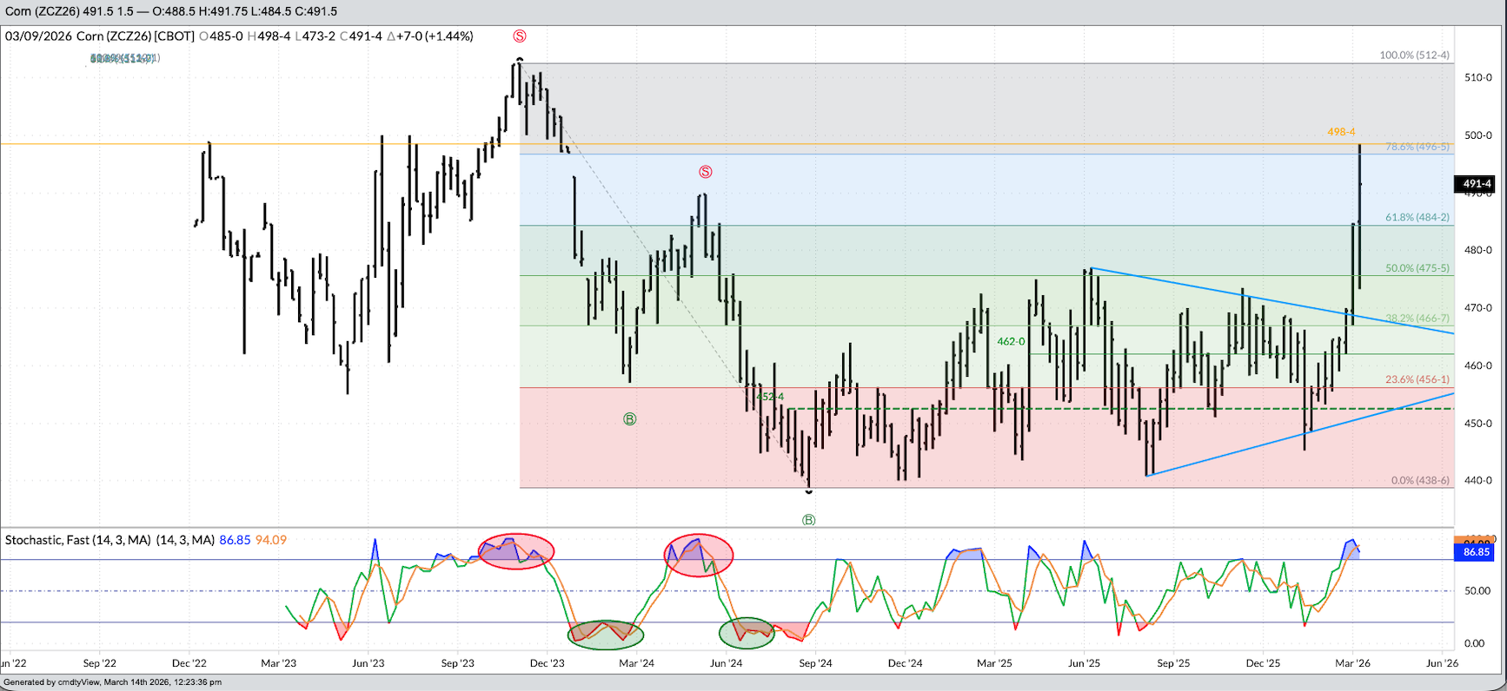Select the 23.6% (456-1) retracement label

pyautogui.click(x=1417, y=380)
